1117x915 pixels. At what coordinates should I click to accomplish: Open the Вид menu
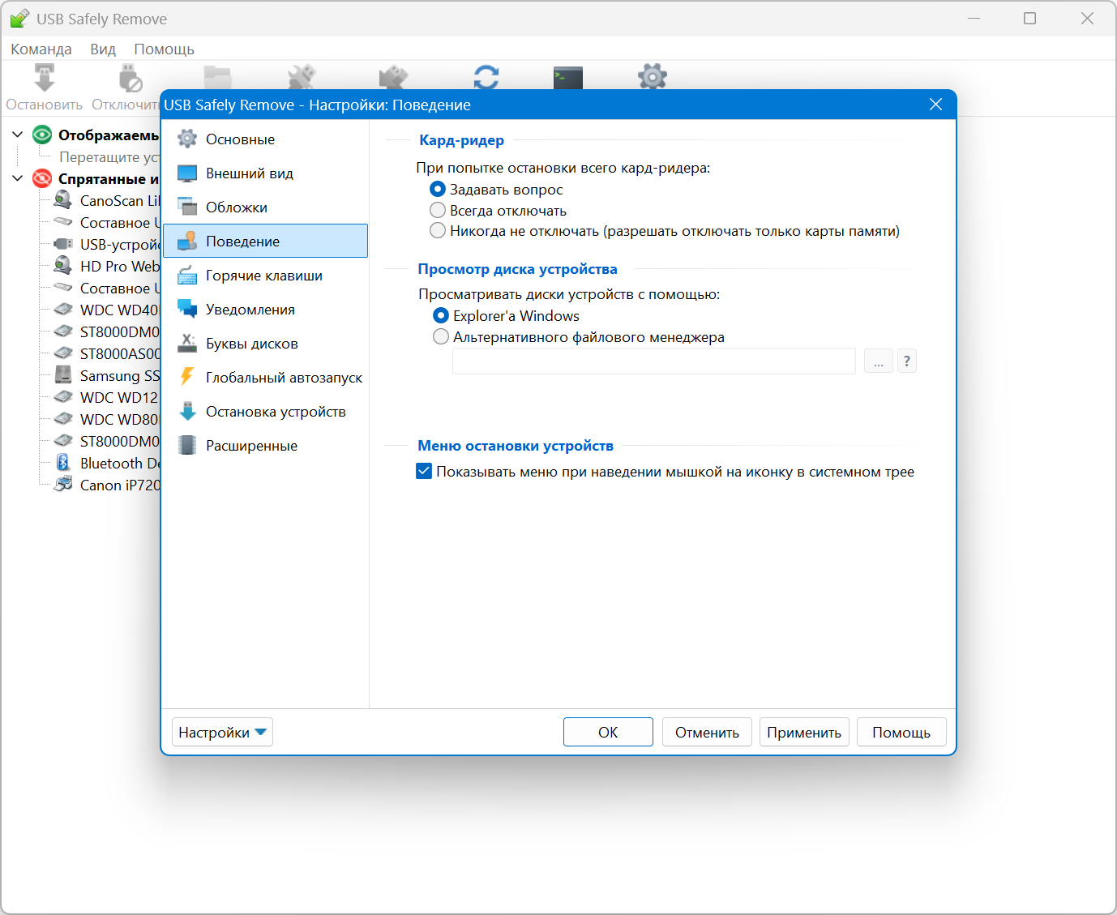tap(103, 49)
